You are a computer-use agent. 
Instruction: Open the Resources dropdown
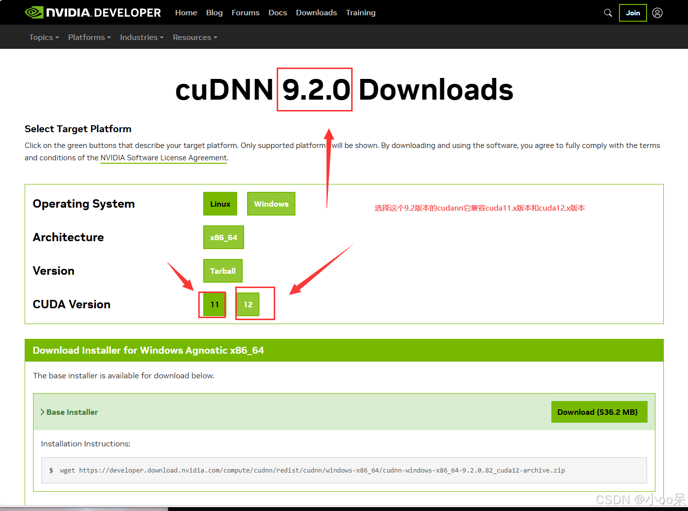click(194, 37)
